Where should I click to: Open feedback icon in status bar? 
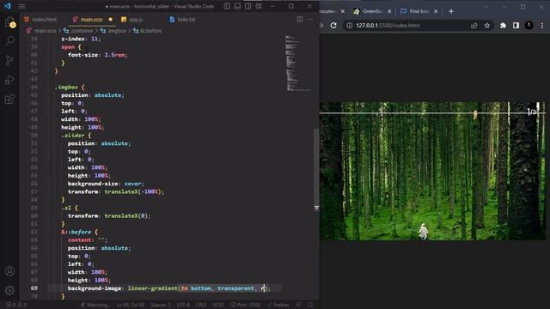298,305
